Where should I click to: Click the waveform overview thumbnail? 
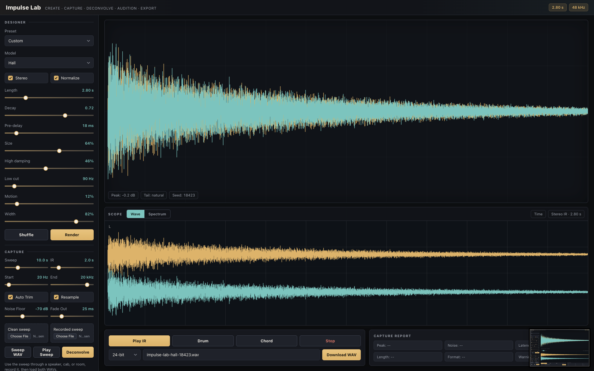coord(559,348)
